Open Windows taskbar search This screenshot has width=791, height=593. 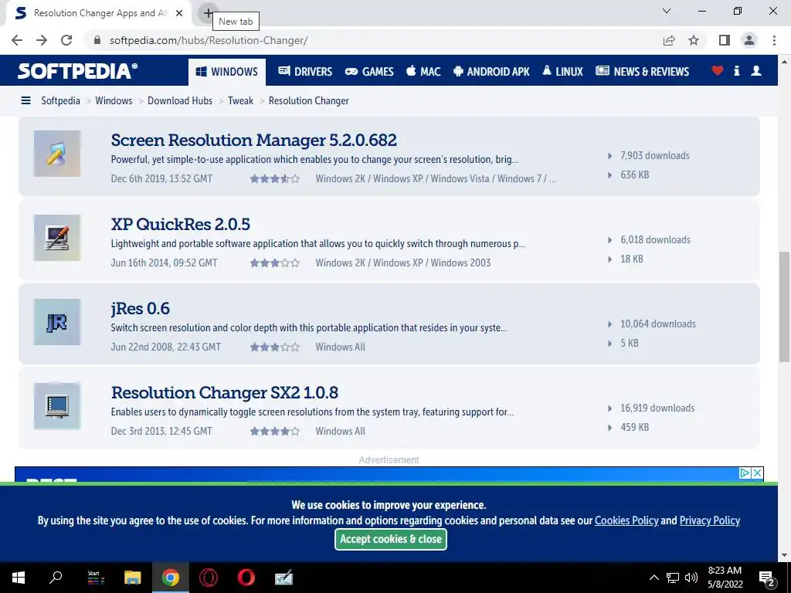56,578
